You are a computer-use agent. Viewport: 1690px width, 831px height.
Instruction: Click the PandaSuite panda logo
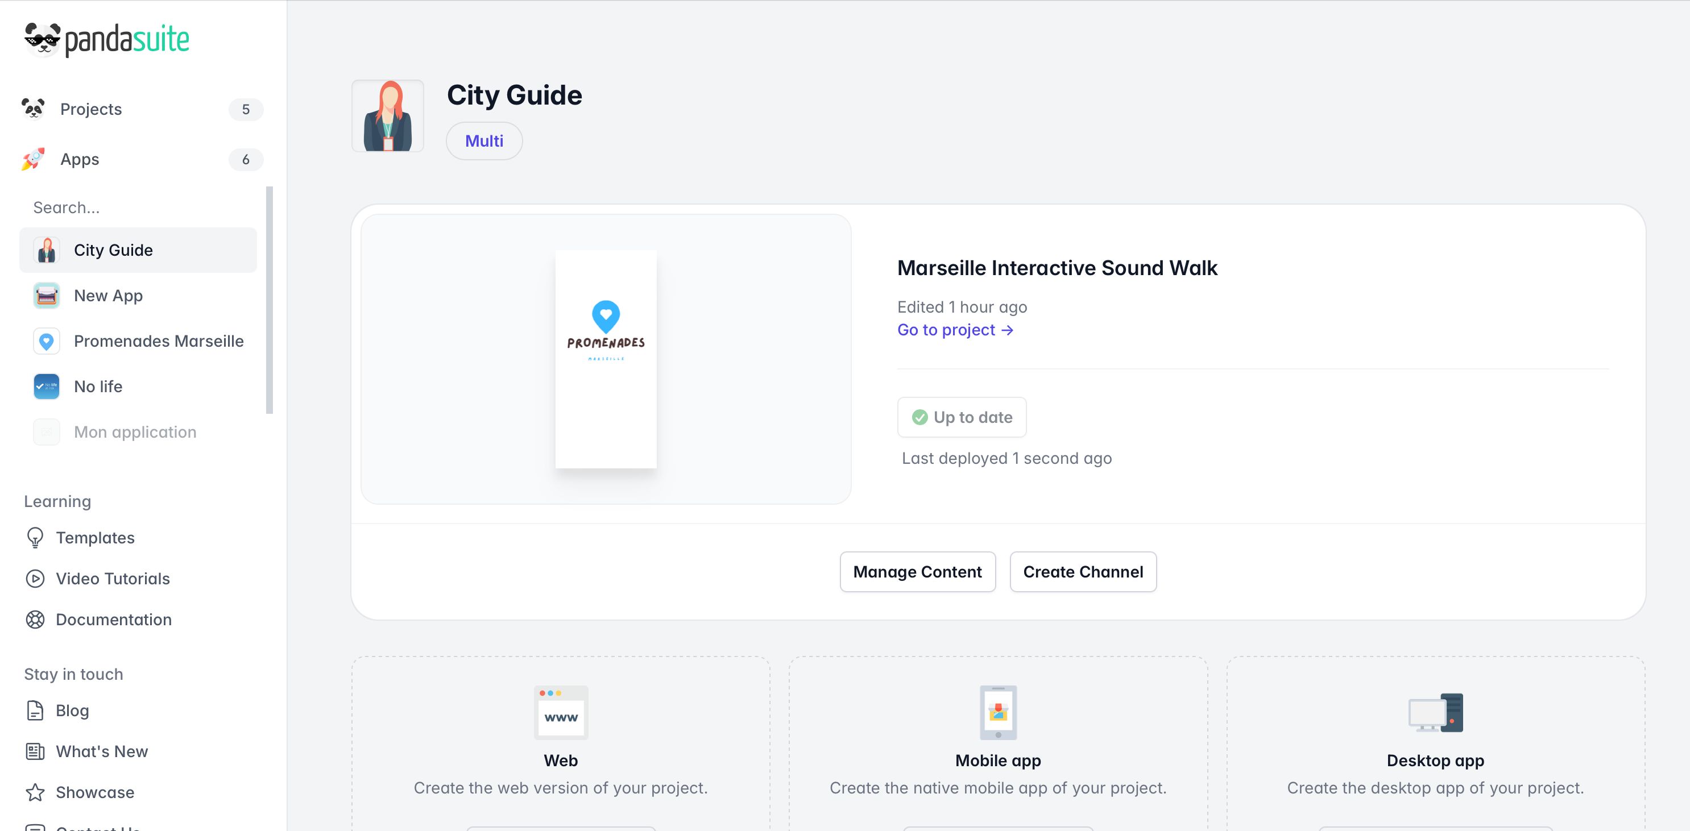42,39
